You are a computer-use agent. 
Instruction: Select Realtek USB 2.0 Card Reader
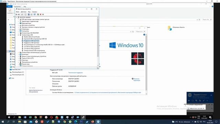32,37
